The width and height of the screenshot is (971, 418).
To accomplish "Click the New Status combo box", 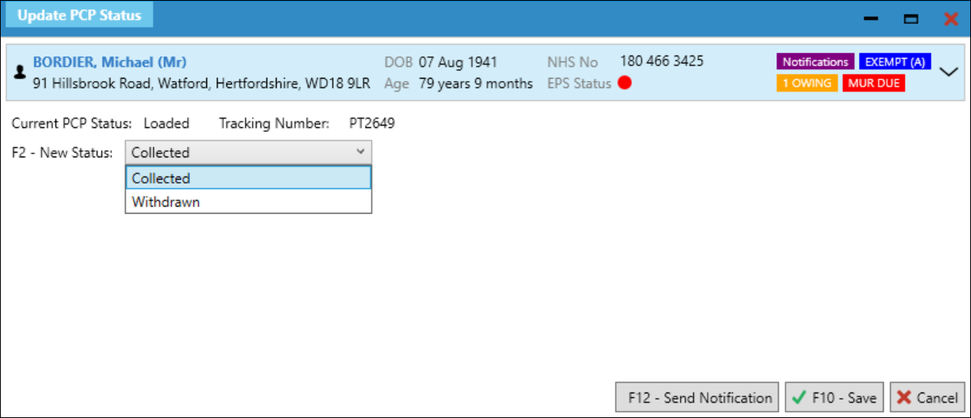I will point(248,153).
